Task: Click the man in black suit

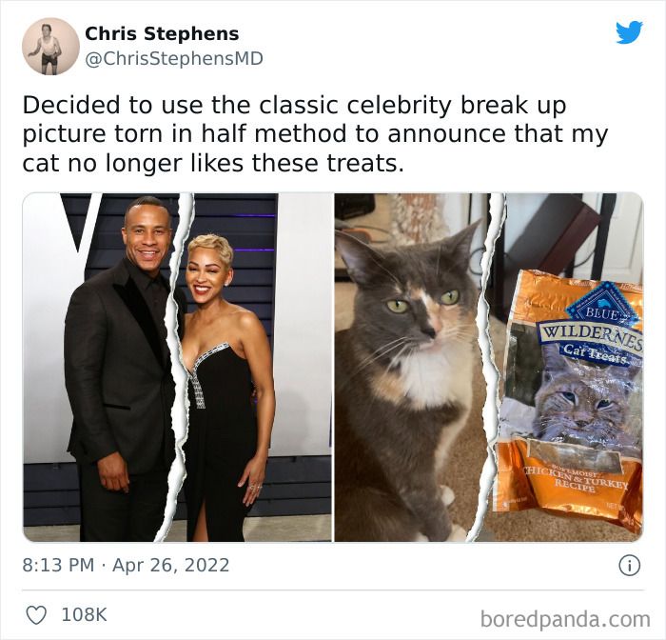Action: click(123, 370)
